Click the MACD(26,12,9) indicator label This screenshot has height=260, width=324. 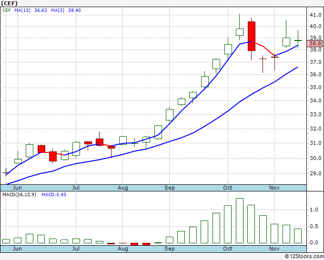[19, 195]
